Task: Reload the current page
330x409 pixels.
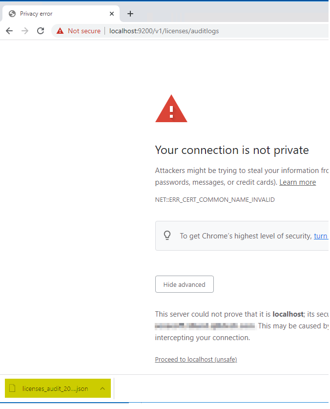Action: pos(41,31)
